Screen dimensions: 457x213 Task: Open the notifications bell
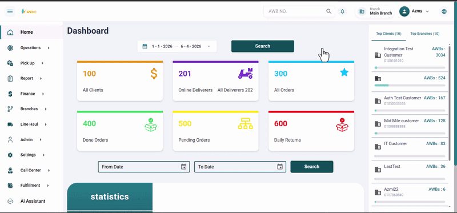click(x=342, y=11)
